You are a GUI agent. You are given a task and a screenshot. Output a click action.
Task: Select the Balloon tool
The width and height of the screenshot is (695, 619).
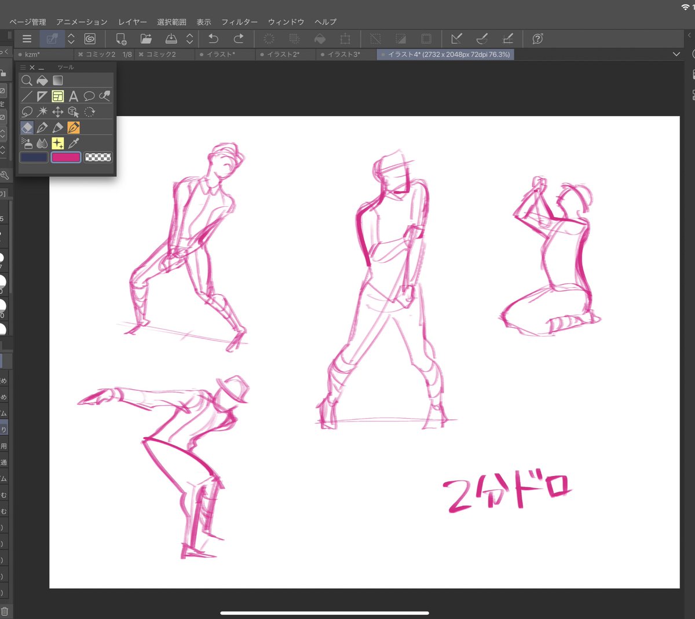tap(89, 96)
